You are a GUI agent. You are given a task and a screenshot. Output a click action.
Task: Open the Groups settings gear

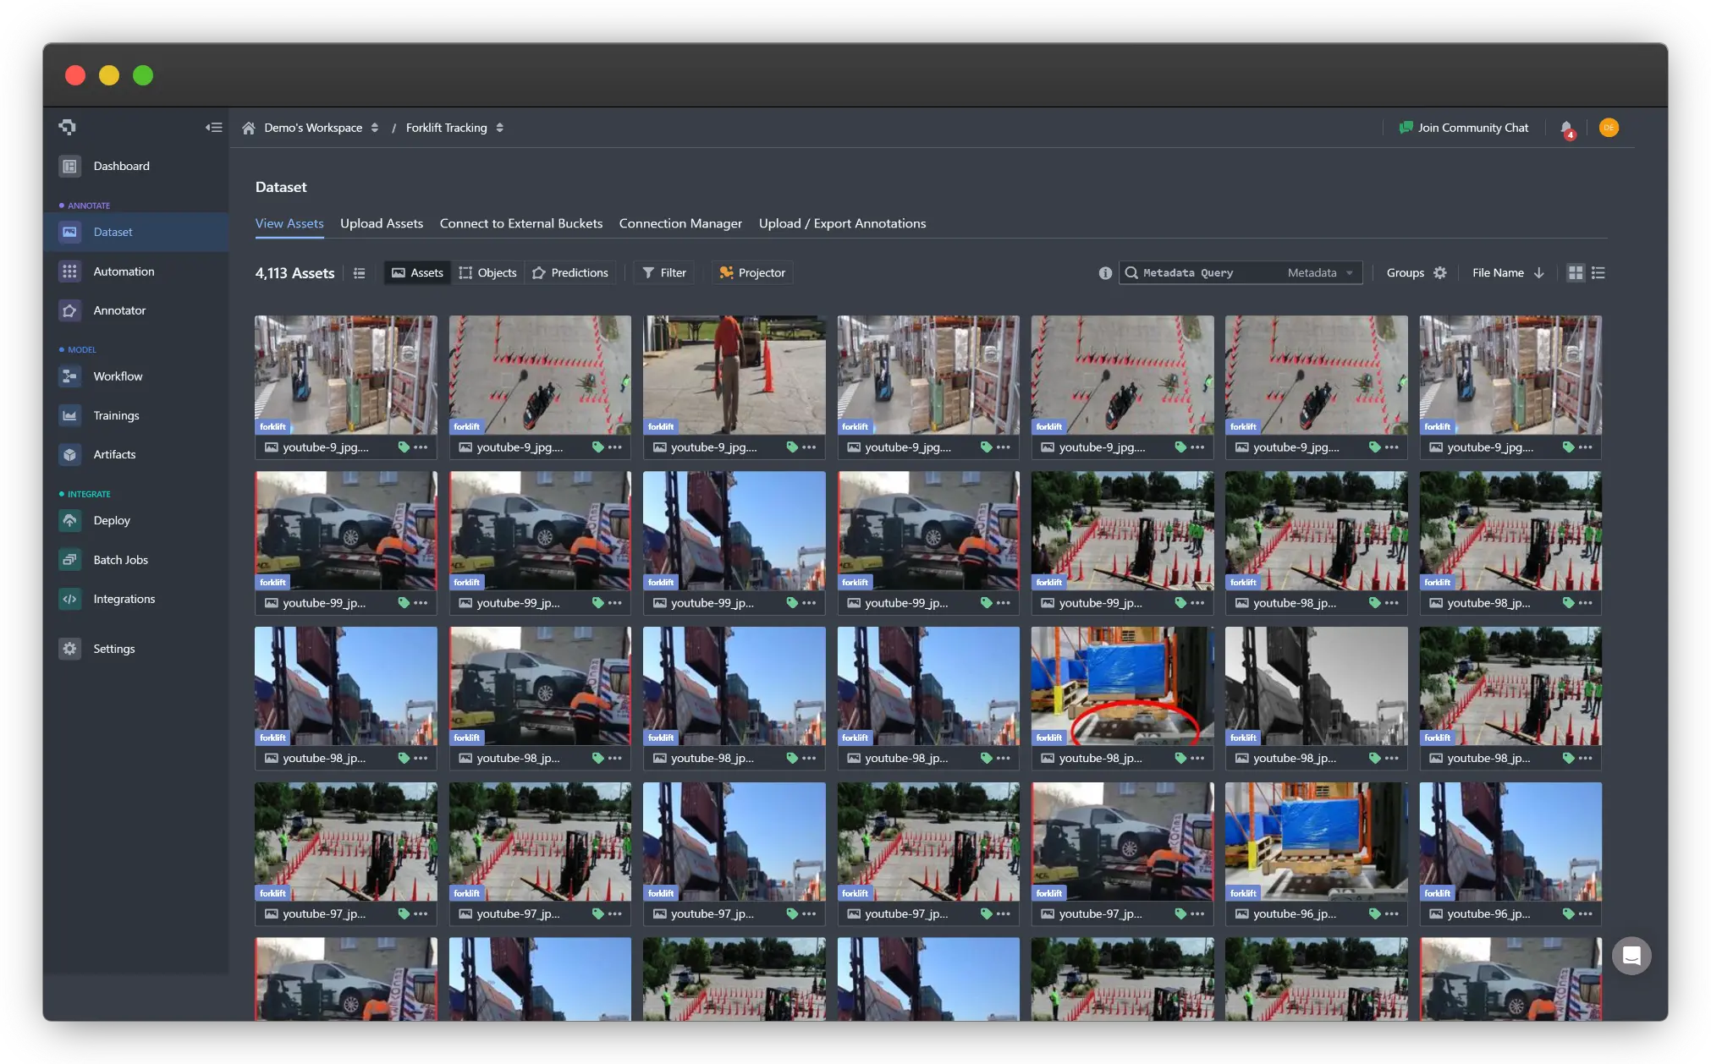pyautogui.click(x=1440, y=273)
